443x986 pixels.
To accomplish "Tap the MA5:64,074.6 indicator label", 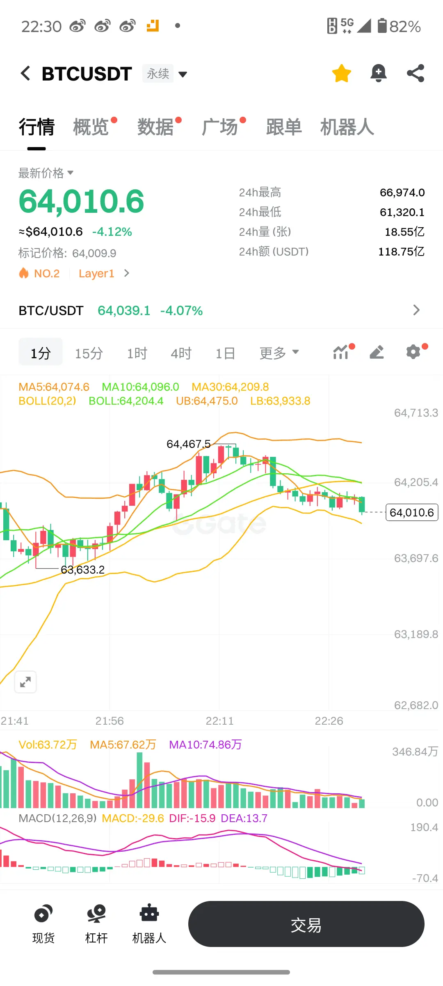I will pyautogui.click(x=54, y=387).
